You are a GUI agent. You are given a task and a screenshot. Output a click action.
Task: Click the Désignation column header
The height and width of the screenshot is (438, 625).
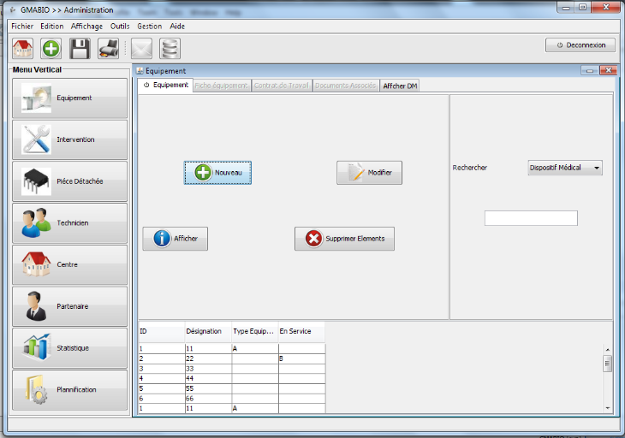pos(208,331)
